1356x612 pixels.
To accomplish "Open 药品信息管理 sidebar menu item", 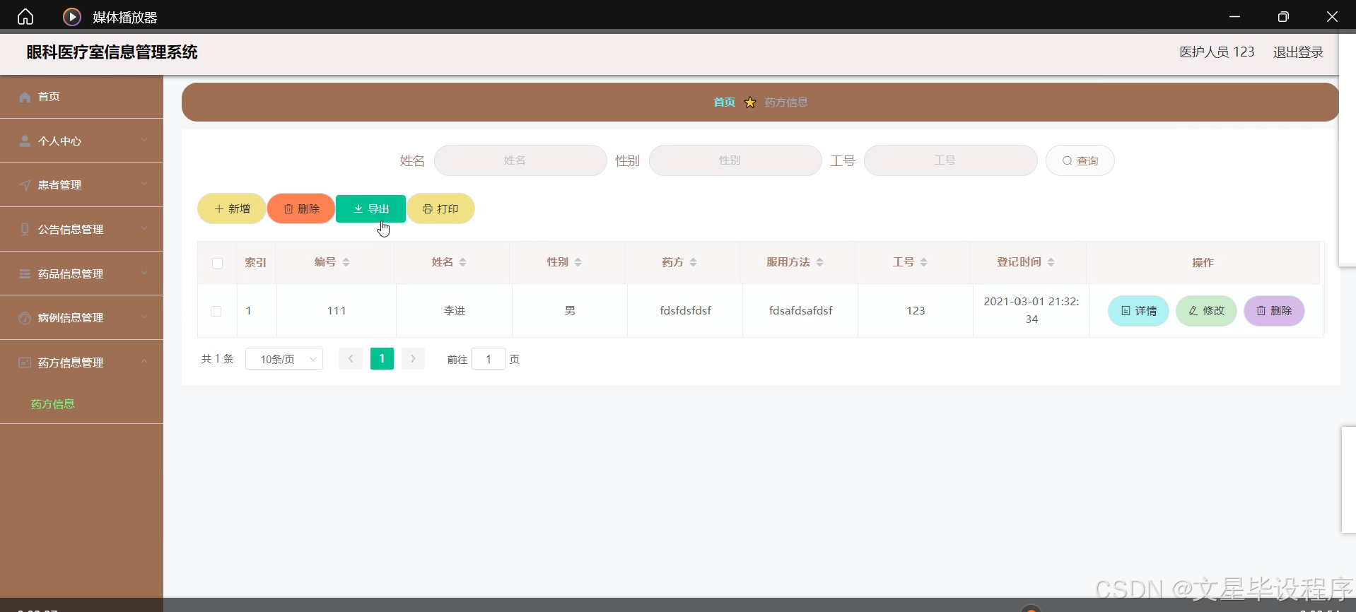I will coord(81,273).
